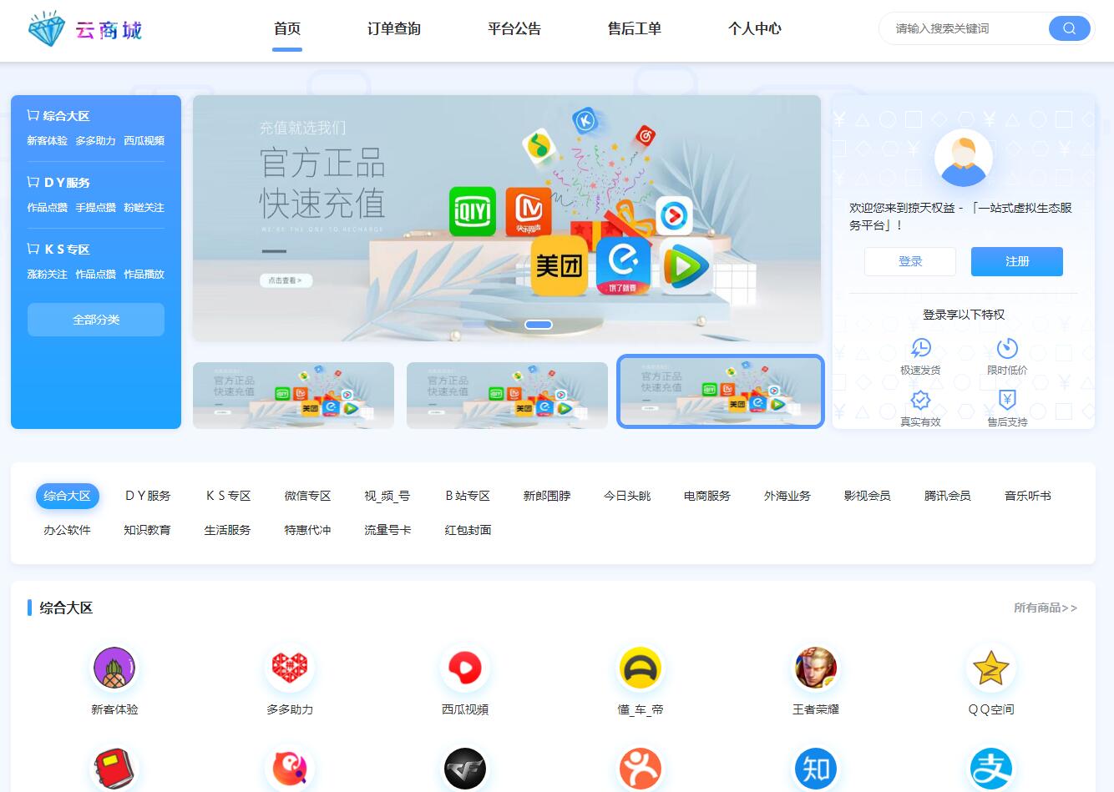The image size is (1114, 792).
Task: Open the 王者荣耀 game icon
Action: (816, 668)
